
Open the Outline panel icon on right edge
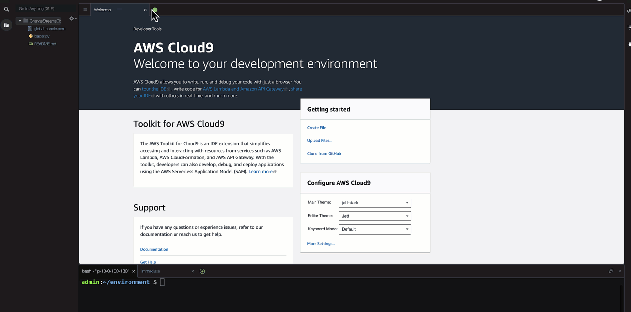coord(629,27)
